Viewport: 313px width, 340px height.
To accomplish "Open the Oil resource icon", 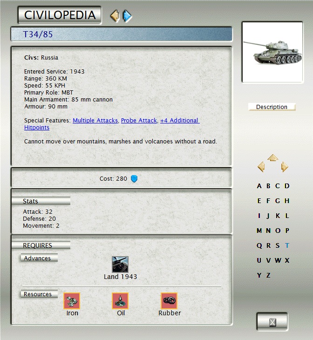I will 120,301.
